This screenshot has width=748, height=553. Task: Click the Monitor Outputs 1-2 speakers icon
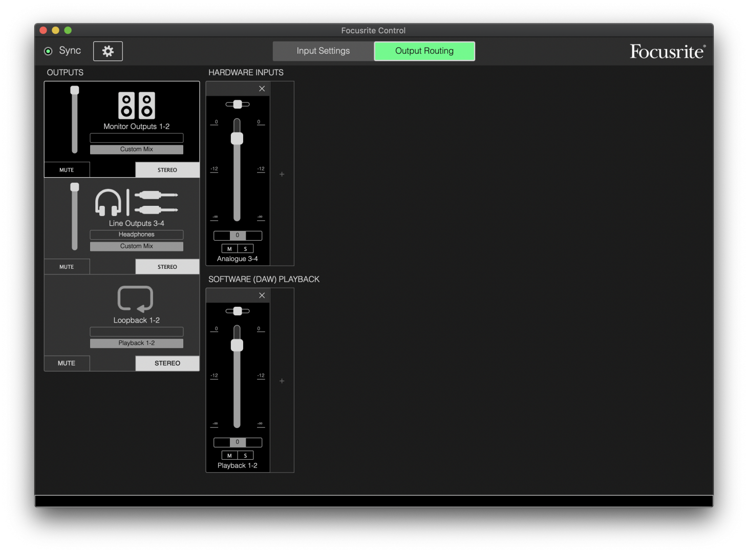coord(137,105)
